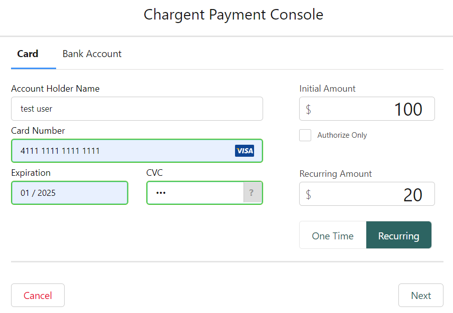
Task: Click the dollar sign beside Recurring Amount
Action: (308, 194)
